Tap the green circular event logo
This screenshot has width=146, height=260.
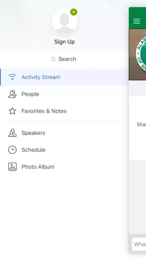141,54
